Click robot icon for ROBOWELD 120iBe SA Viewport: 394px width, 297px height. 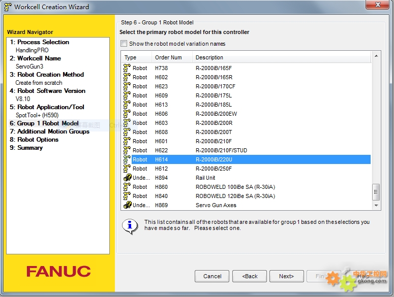click(x=127, y=196)
